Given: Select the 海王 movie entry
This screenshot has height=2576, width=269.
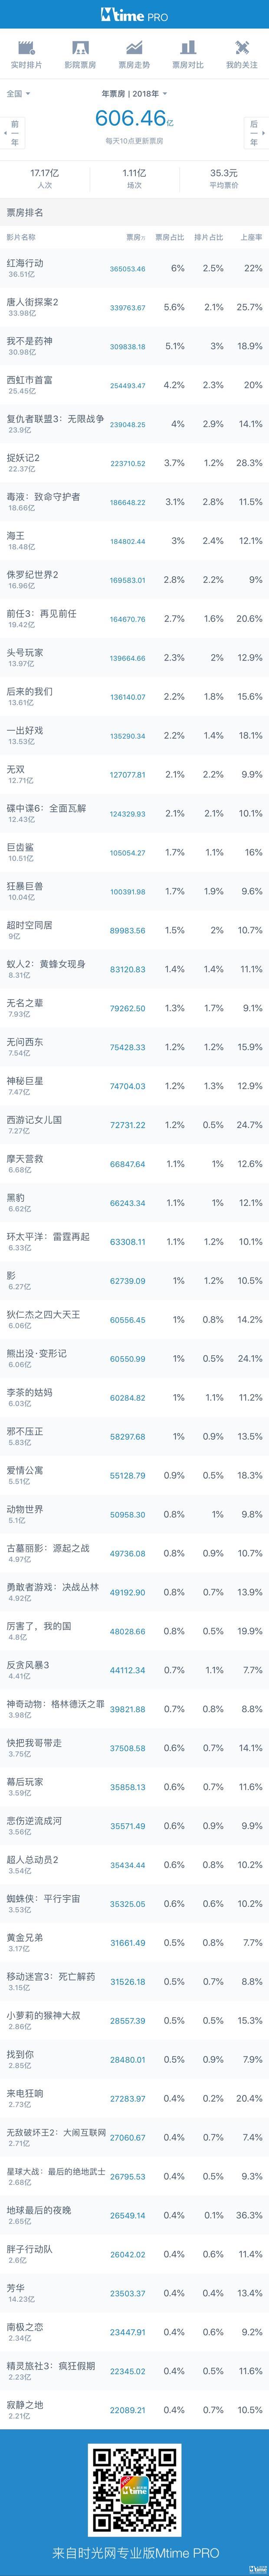Looking at the screenshot, I should pyautogui.click(x=134, y=541).
